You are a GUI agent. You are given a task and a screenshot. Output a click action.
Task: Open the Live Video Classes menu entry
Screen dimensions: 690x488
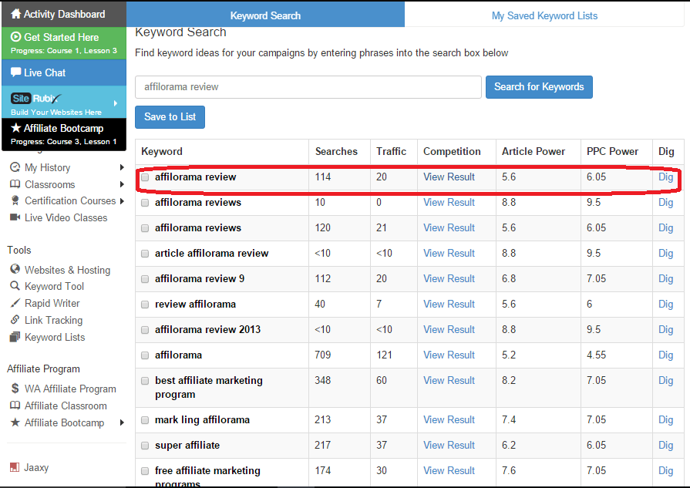click(x=66, y=217)
